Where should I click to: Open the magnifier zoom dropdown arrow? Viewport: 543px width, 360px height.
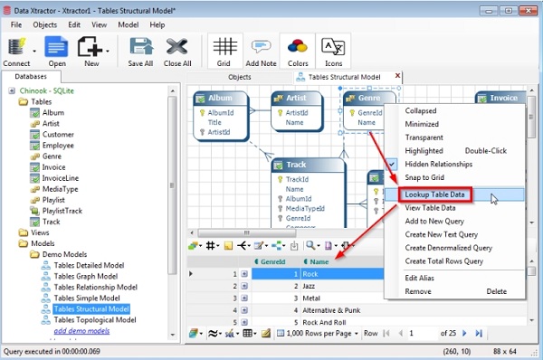pyautogui.click(x=319, y=246)
